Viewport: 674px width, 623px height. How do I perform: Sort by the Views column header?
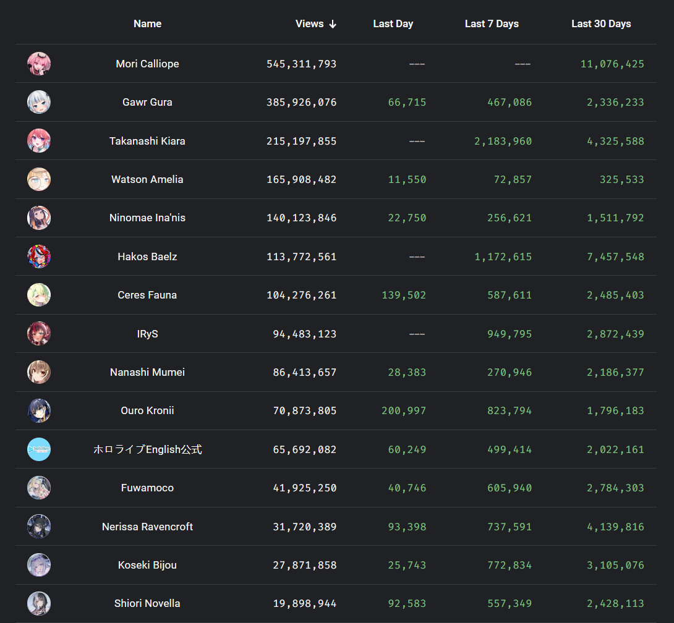[310, 23]
